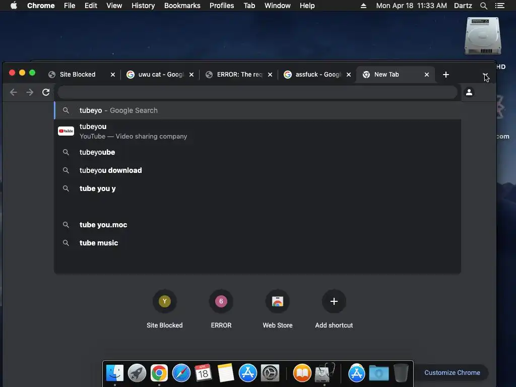Open the Profiles menu

[222, 6]
